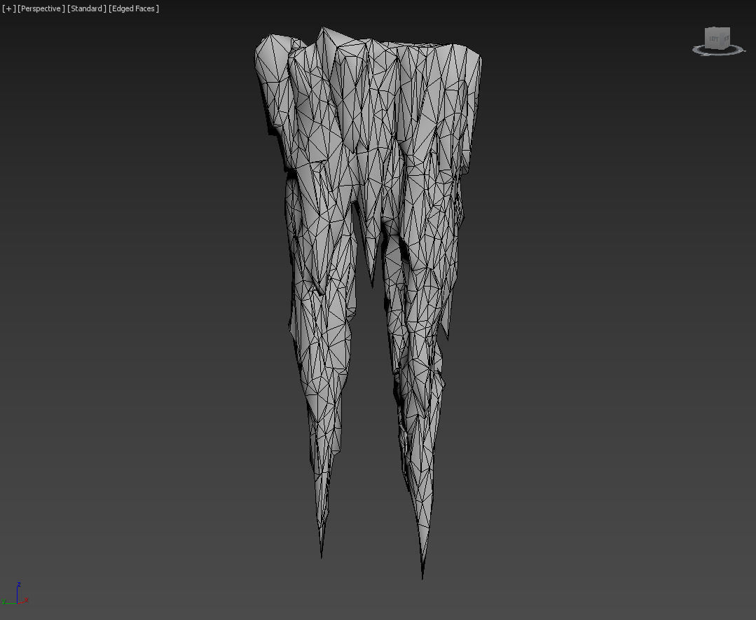The width and height of the screenshot is (756, 620).
Task: Open the Perspective view label menu
Action: click(x=41, y=8)
